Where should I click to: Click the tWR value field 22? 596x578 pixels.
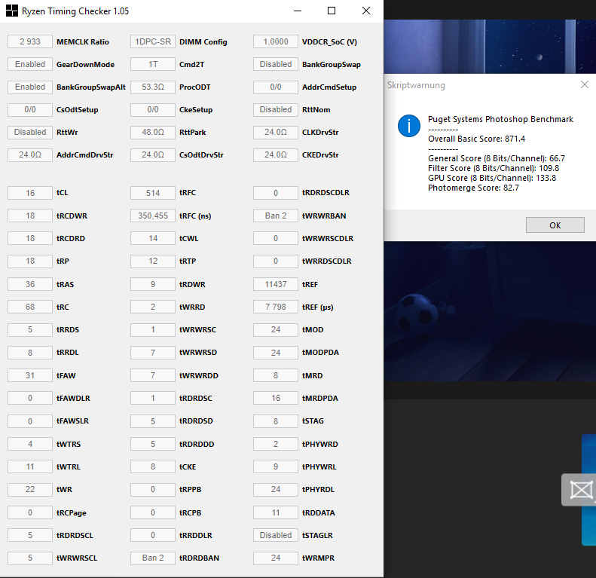click(x=30, y=489)
